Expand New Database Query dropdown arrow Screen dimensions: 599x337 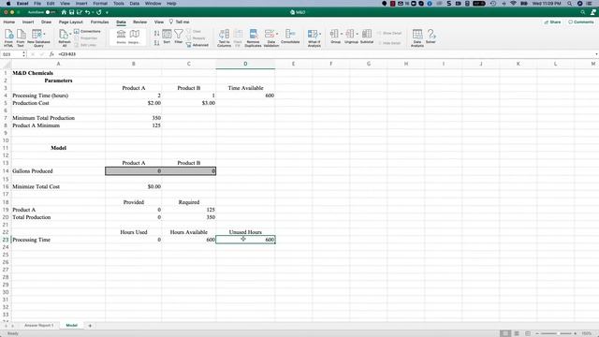point(44,34)
